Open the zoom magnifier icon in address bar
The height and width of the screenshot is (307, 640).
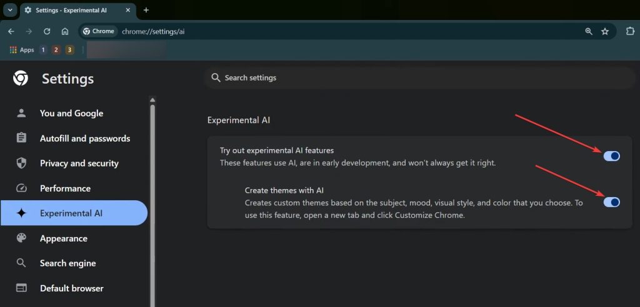[589, 31]
